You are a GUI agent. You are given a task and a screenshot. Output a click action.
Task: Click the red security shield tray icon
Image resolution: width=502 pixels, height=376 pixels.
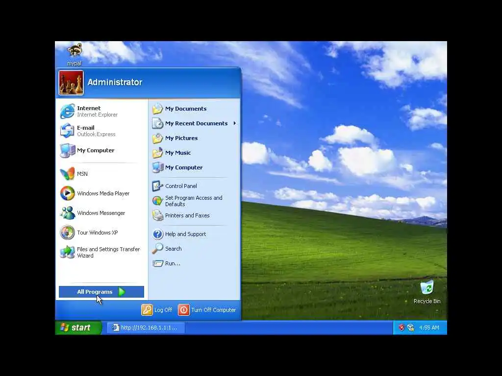(402, 328)
